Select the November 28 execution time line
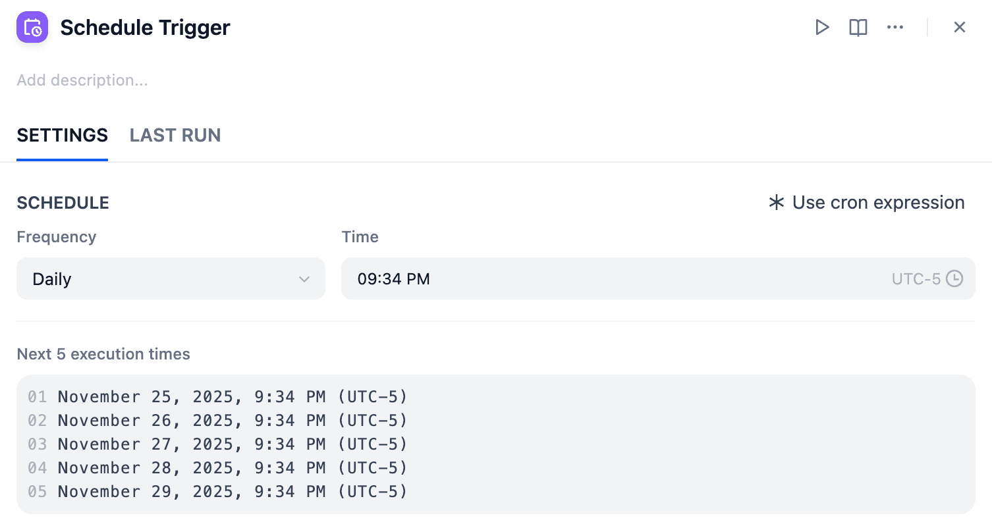Image resolution: width=992 pixels, height=528 pixels. [x=233, y=468]
